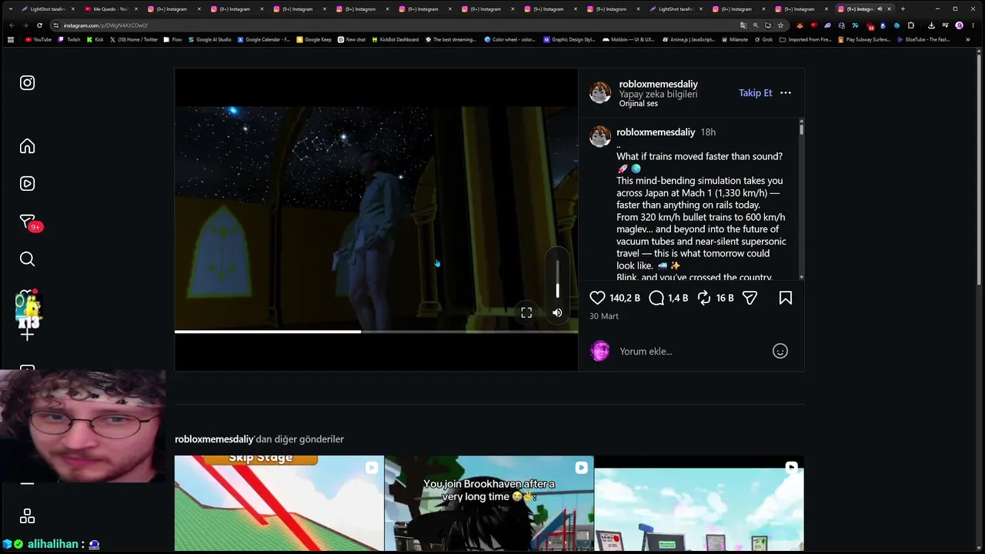Focus the Yorum ekle comment field
Screen dimensions: 985x554
[693, 352]
